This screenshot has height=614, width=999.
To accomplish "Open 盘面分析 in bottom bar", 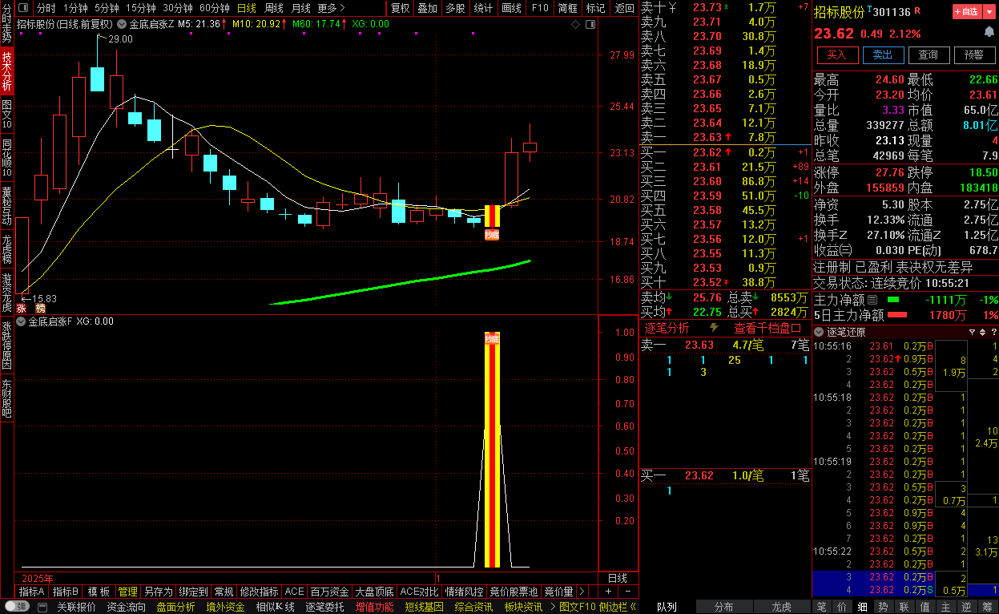I will pyautogui.click(x=175, y=607).
